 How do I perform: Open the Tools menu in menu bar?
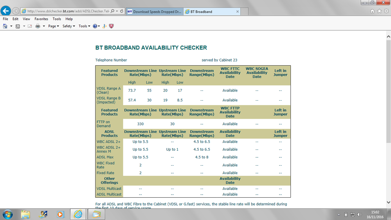pyautogui.click(x=57, y=19)
